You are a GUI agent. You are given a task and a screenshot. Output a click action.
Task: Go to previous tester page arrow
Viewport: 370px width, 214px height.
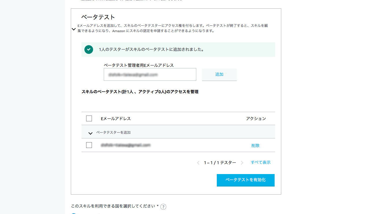198,163
